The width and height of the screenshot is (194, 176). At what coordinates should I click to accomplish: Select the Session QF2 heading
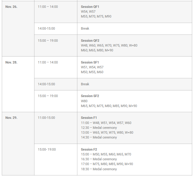(x=90, y=41)
